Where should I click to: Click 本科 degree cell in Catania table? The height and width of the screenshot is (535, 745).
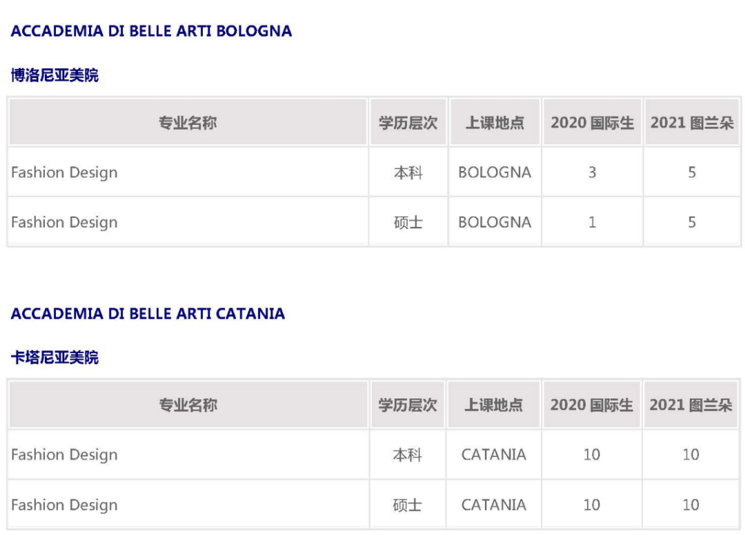click(407, 454)
